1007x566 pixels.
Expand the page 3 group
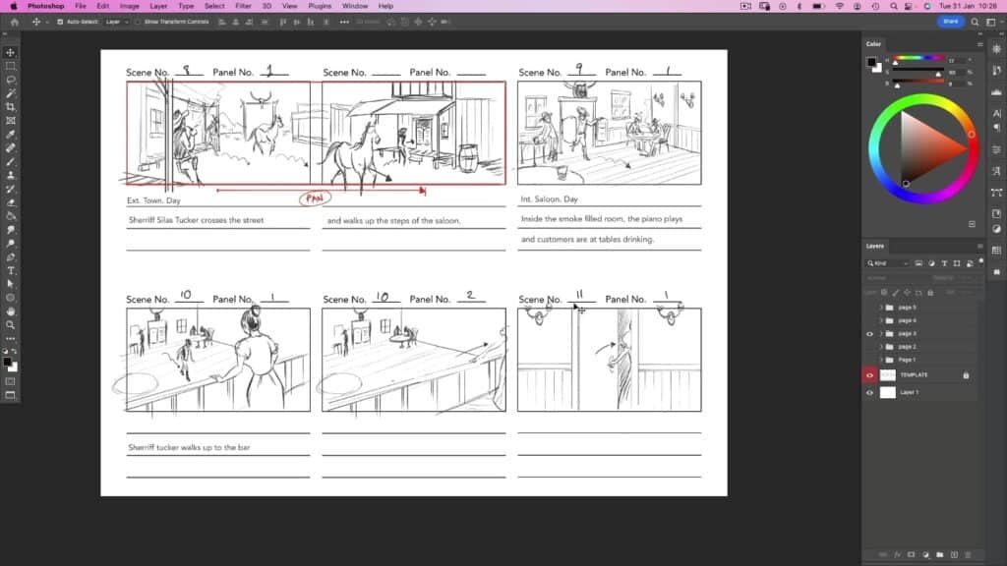pyautogui.click(x=881, y=334)
